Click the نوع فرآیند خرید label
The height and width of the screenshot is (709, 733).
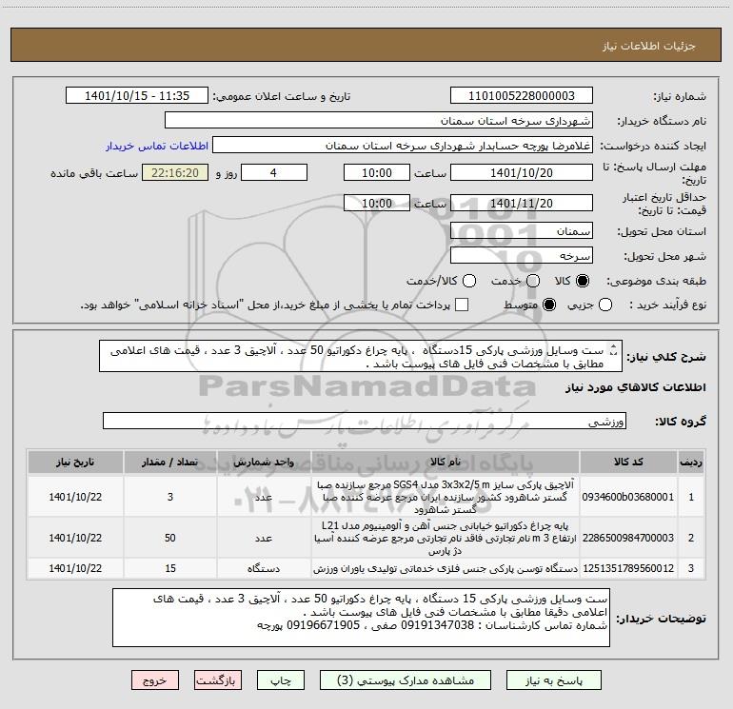point(667,305)
